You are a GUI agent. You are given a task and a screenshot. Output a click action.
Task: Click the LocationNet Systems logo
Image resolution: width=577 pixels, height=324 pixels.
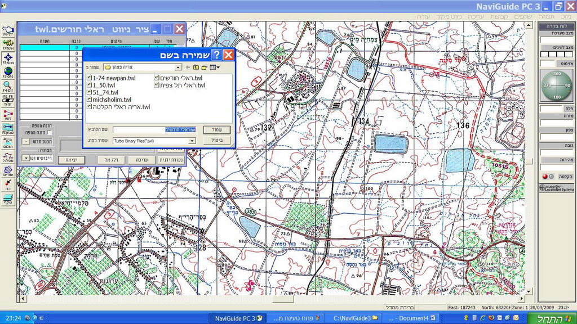click(x=557, y=188)
